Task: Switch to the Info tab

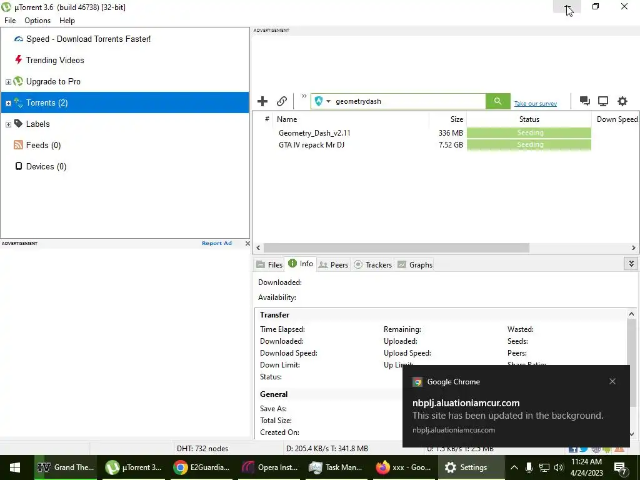Action: click(x=301, y=264)
